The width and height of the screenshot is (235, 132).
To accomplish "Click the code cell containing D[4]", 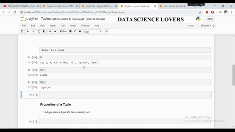I will pyautogui.click(x=125, y=70).
